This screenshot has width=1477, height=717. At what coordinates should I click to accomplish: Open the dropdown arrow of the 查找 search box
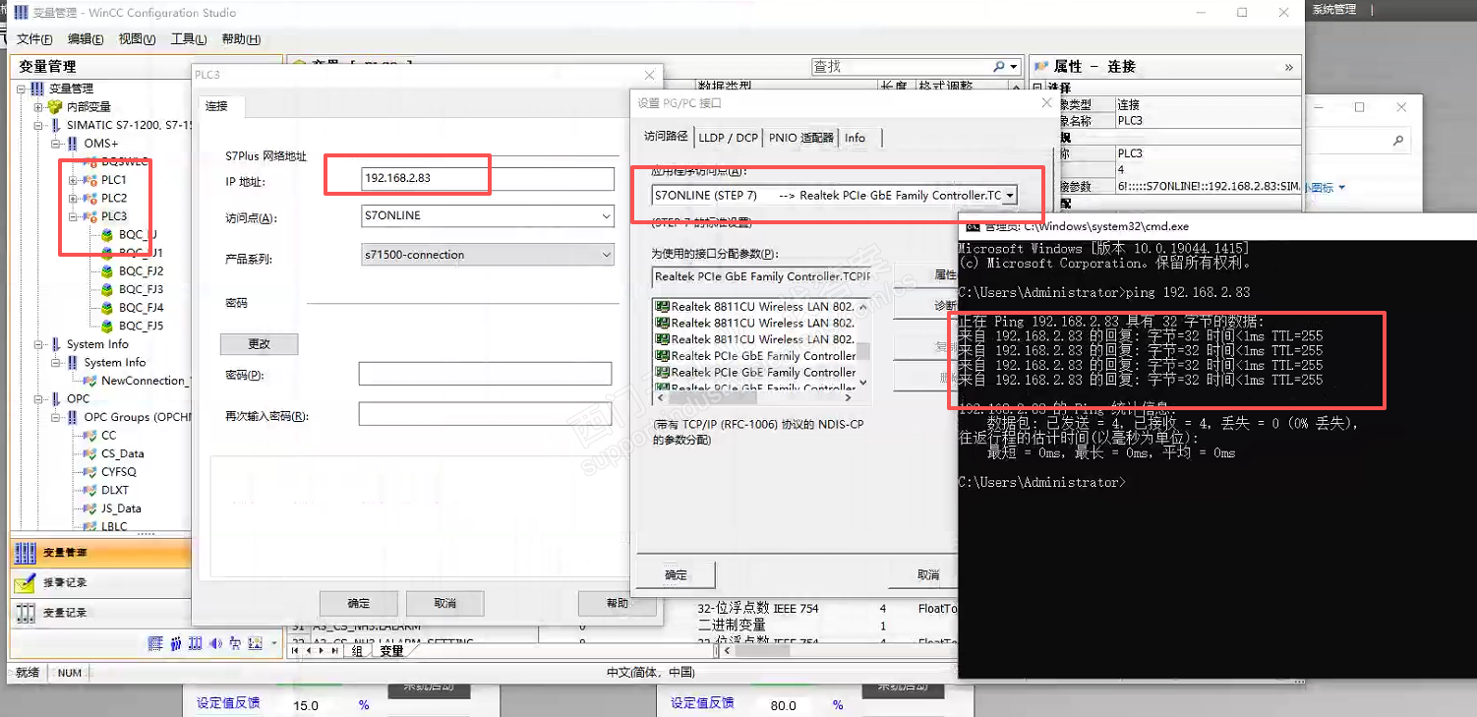pyautogui.click(x=1014, y=67)
